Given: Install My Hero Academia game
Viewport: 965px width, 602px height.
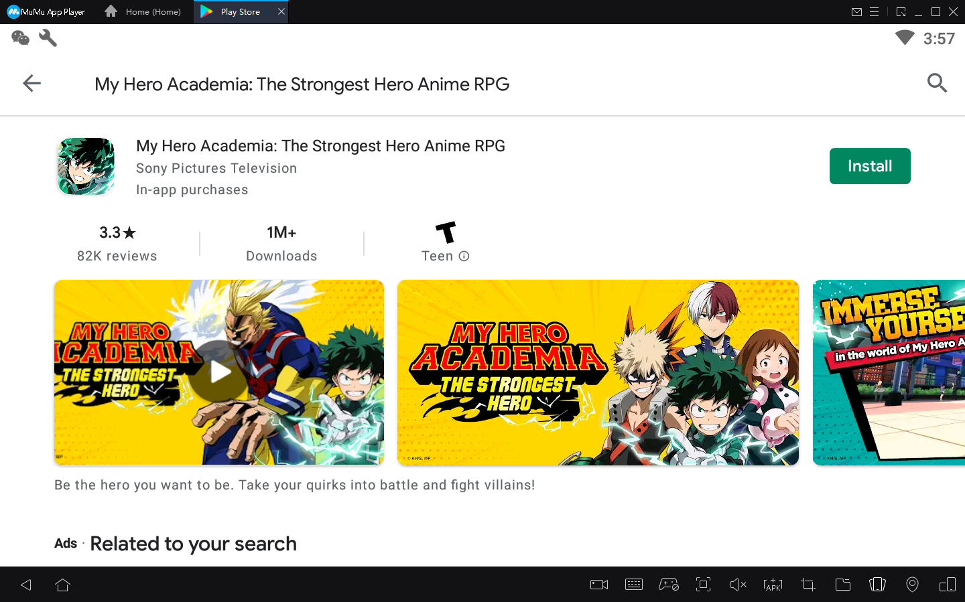Looking at the screenshot, I should pyautogui.click(x=870, y=166).
